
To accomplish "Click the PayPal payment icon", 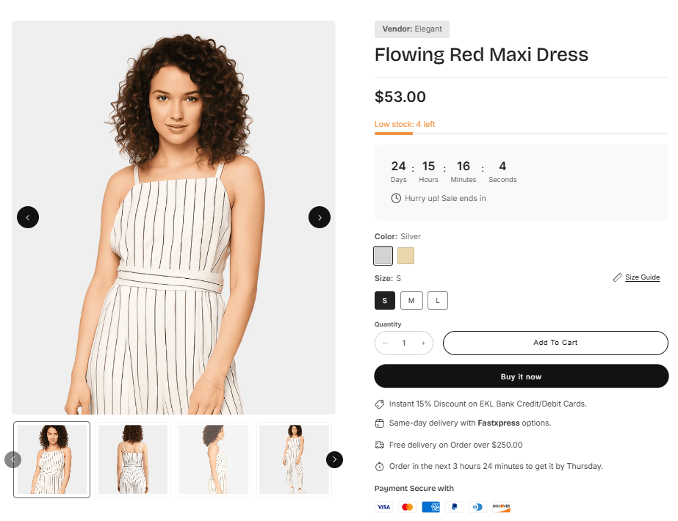I will (455, 507).
